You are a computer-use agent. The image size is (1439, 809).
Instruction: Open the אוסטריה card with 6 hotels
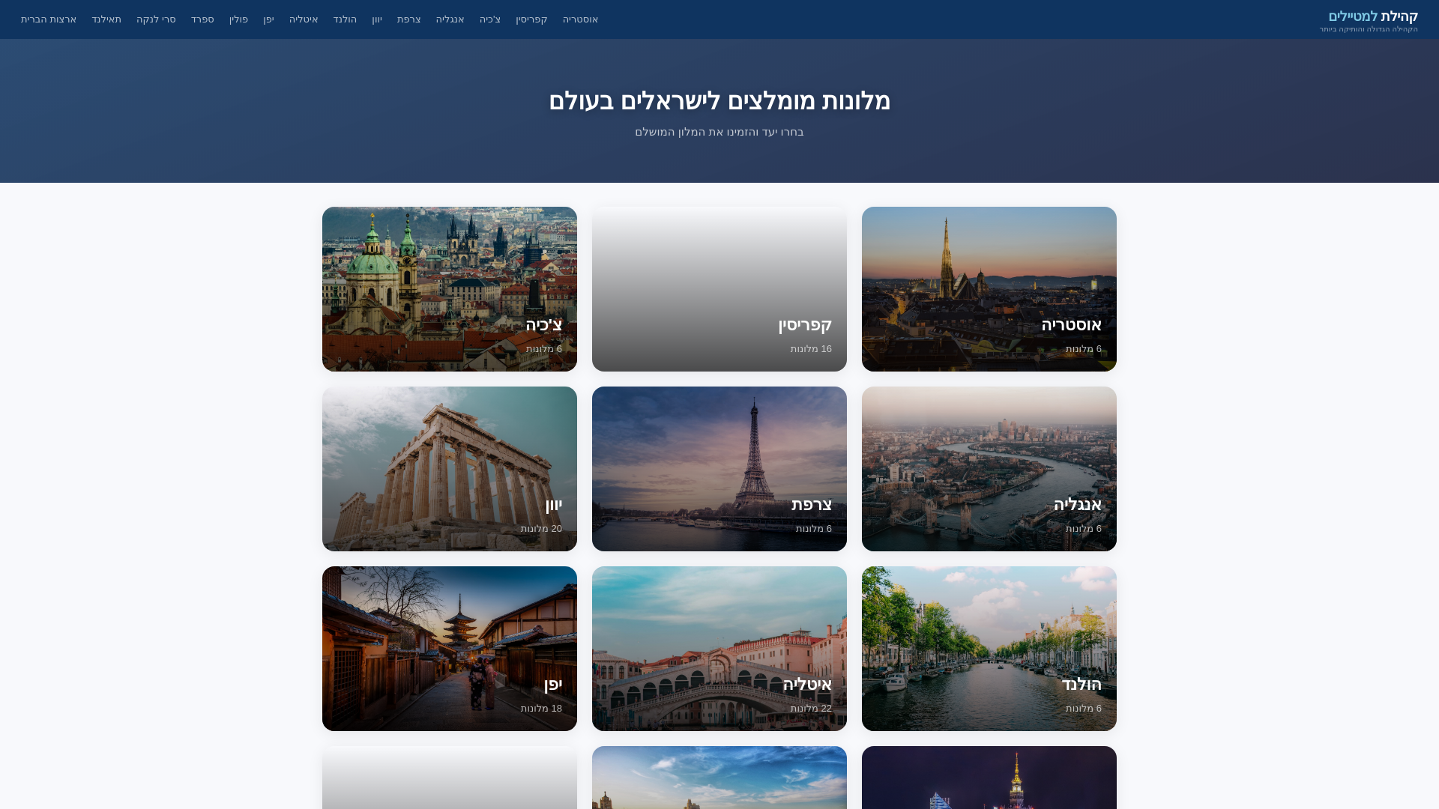tap(989, 289)
